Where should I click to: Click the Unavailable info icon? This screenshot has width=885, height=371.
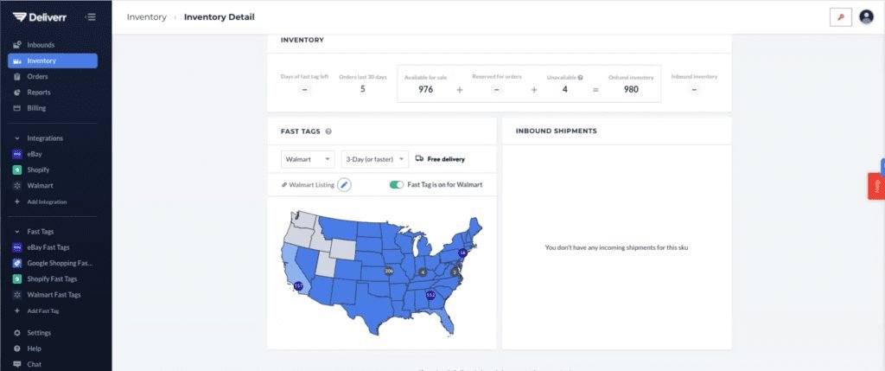click(580, 78)
